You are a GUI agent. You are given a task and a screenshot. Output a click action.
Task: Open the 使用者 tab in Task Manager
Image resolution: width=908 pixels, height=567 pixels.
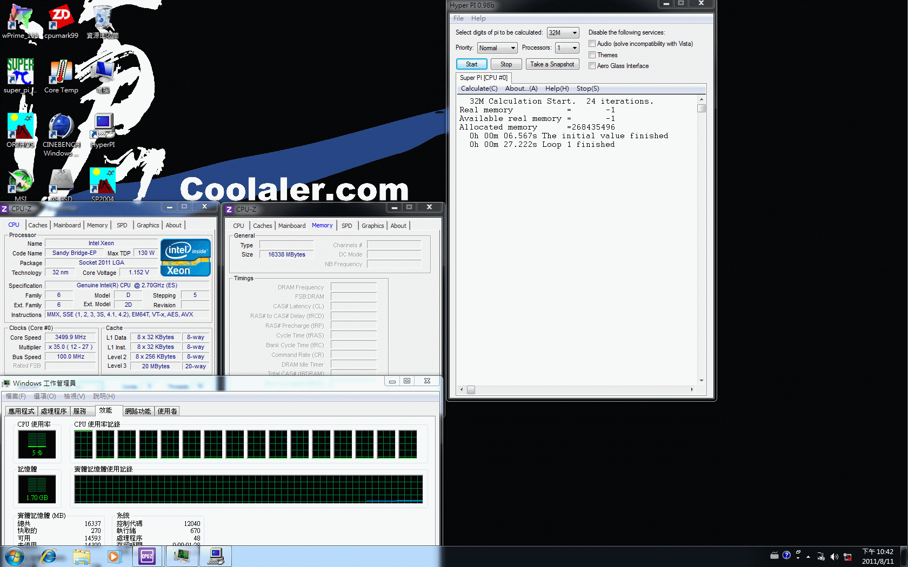pyautogui.click(x=168, y=411)
